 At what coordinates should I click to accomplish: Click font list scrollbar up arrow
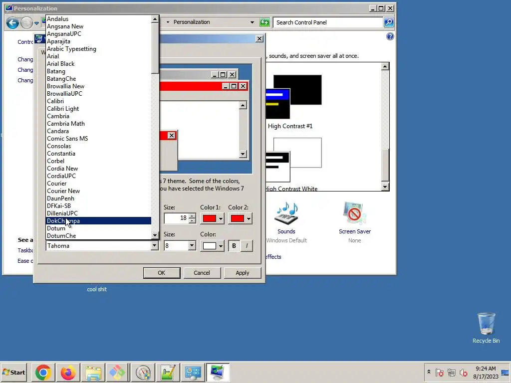[155, 19]
